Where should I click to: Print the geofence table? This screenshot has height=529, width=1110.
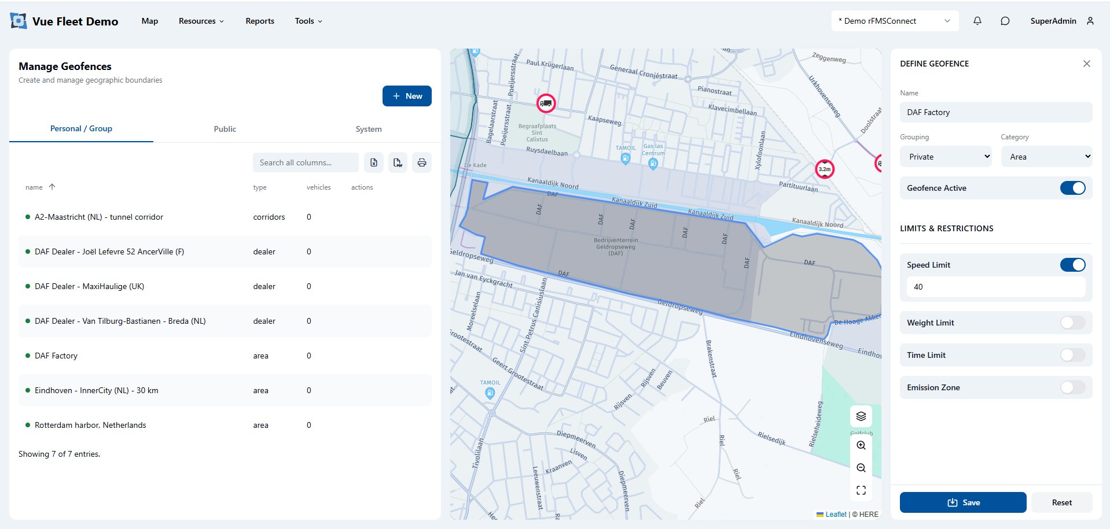422,162
